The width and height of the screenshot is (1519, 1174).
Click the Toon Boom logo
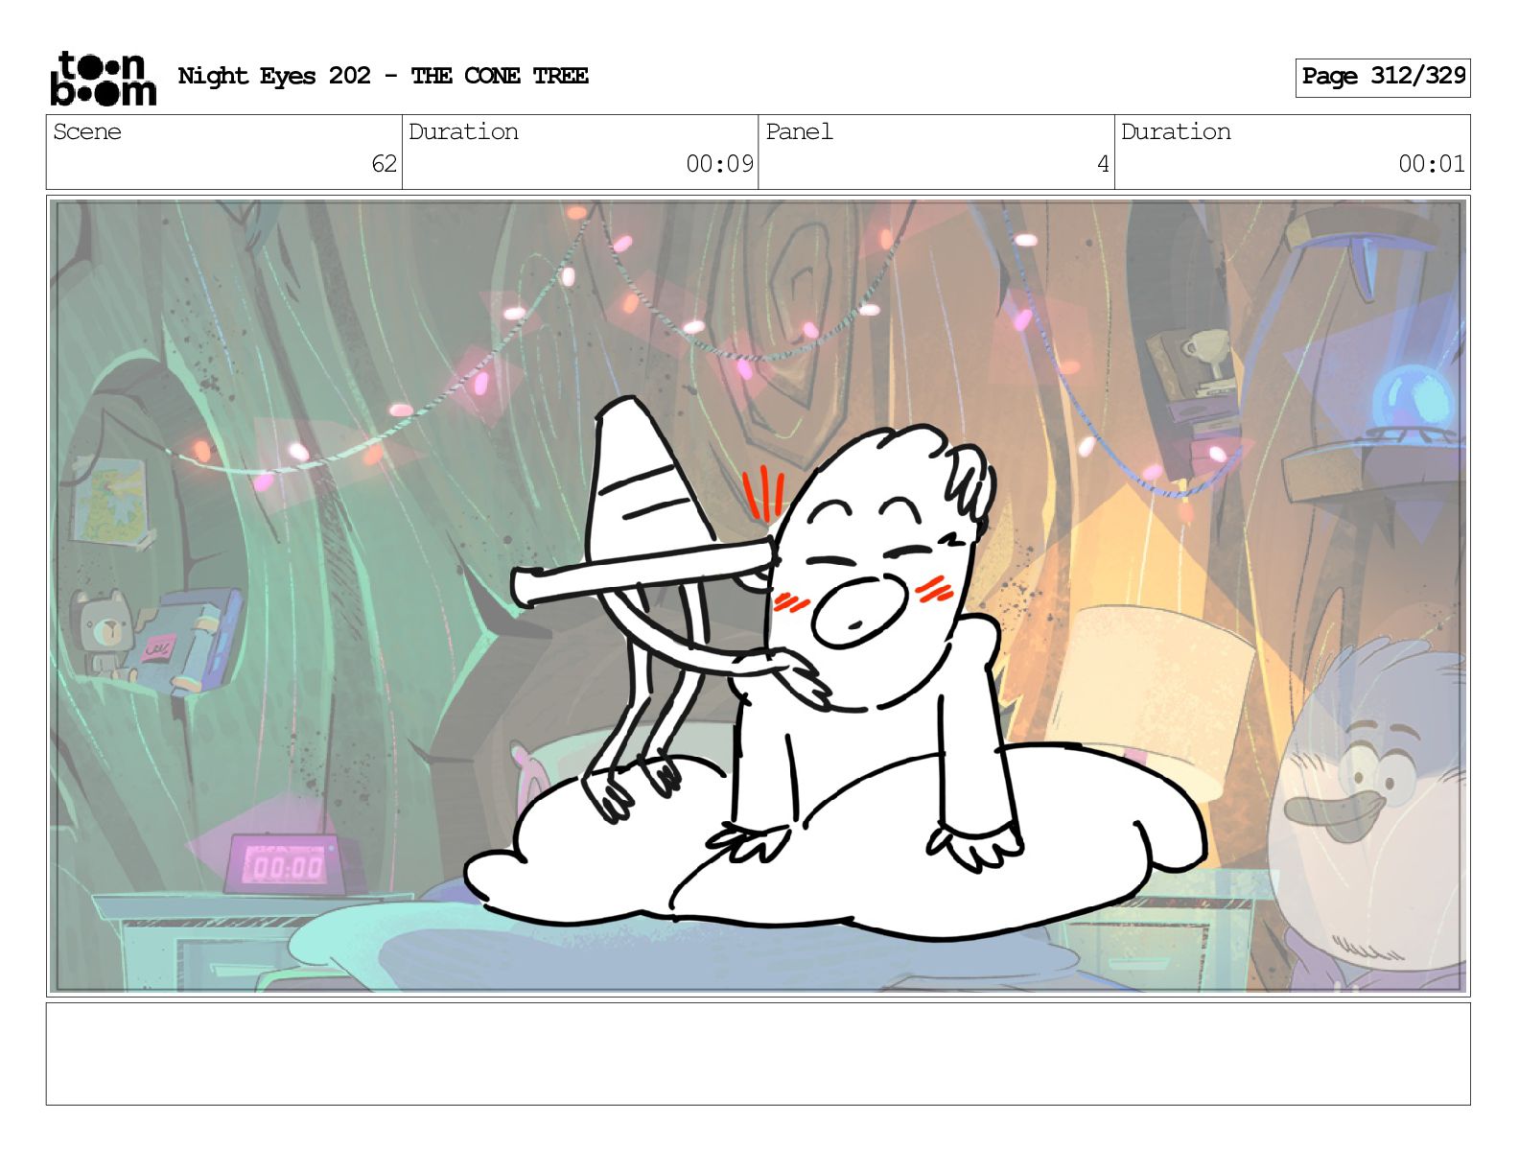[x=103, y=78]
